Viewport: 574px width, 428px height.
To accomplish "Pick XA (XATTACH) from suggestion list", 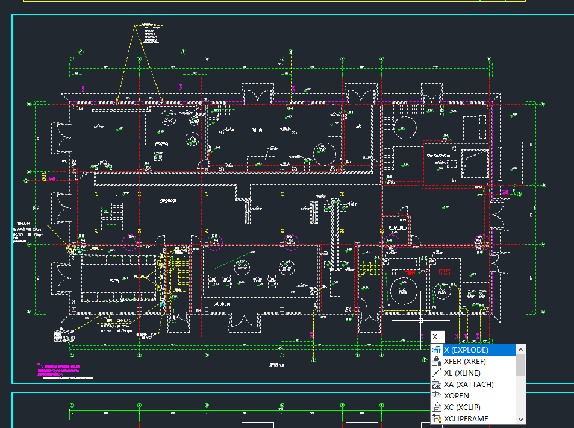I will point(473,384).
